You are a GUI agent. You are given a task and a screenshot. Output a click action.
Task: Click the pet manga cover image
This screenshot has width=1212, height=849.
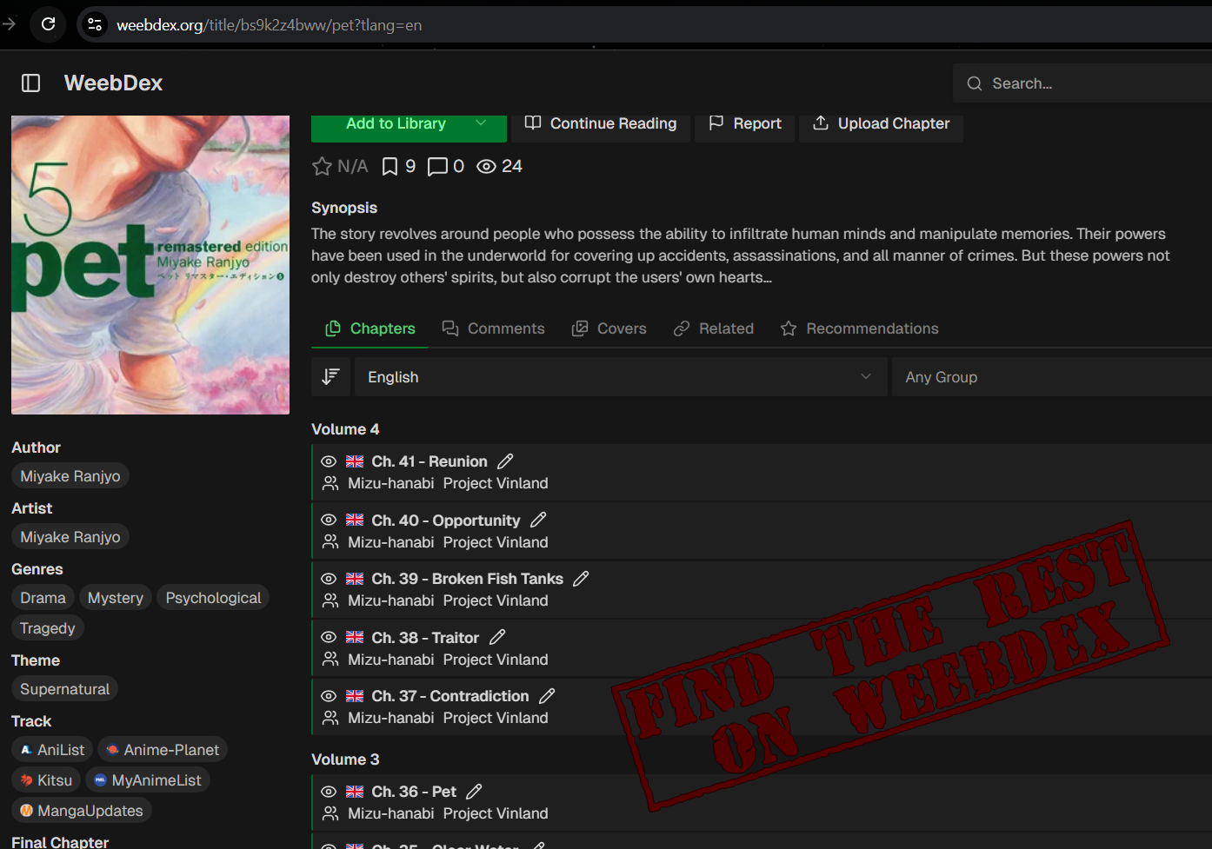(x=150, y=265)
